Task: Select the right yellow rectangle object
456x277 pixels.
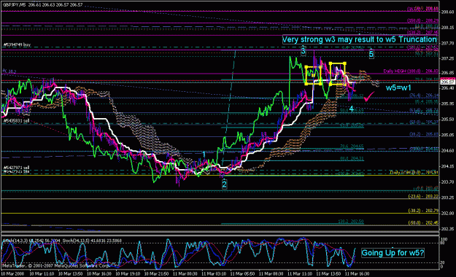Action: 338,74
